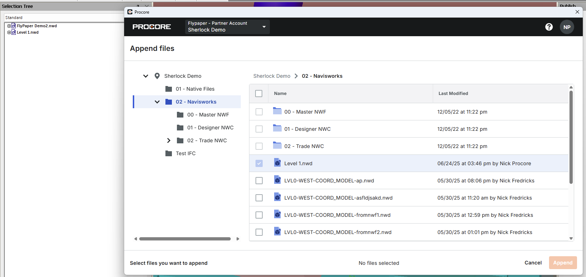The height and width of the screenshot is (277, 586).
Task: Click folder icon in 02 - Trade NWC row
Action: coord(277,145)
